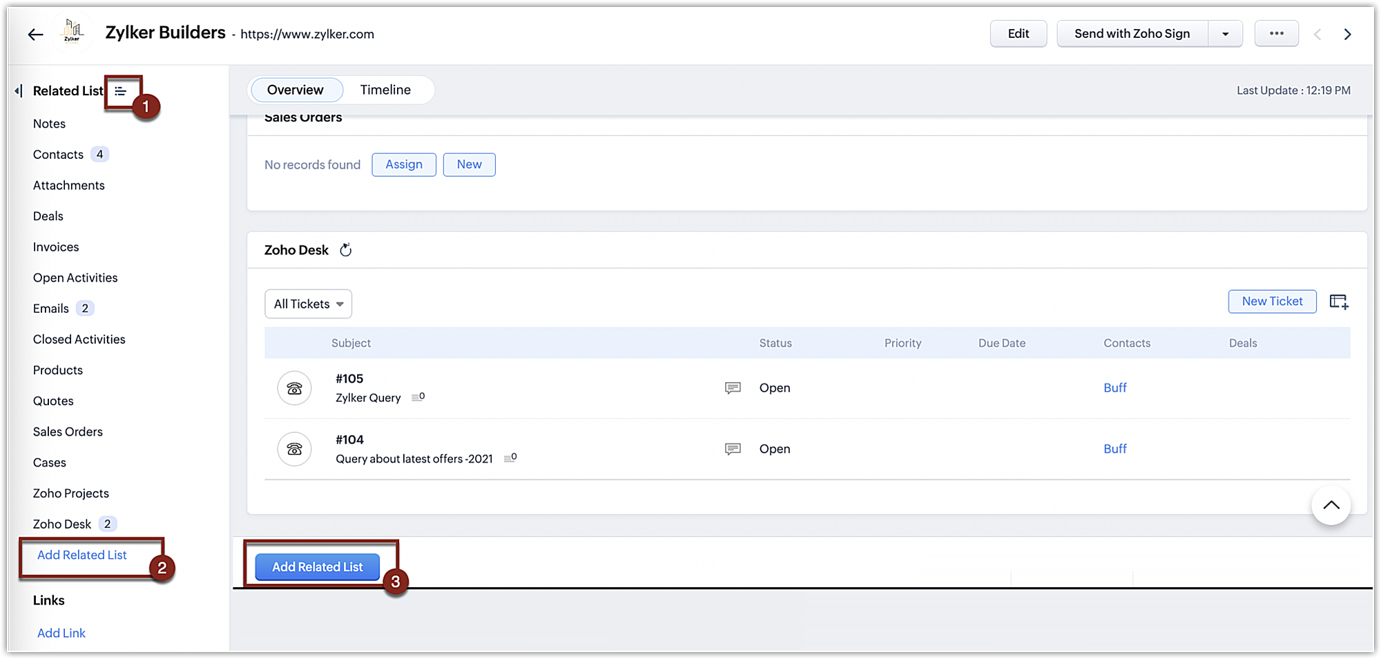This screenshot has width=1381, height=659.
Task: Click the Status column header
Action: (775, 343)
